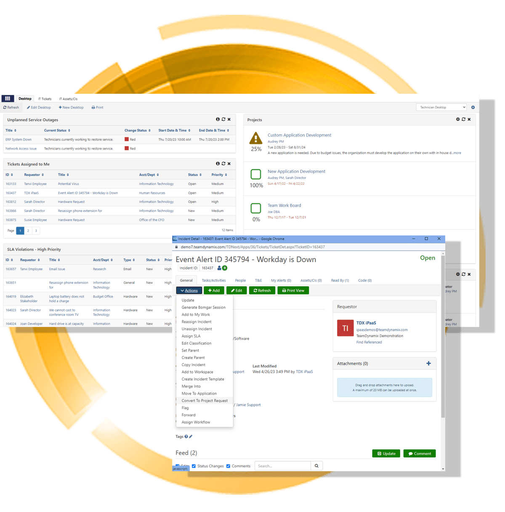Viewport: 505px width, 512px height.
Task: Close the Tickets Assigned to Me panel
Action: pyautogui.click(x=229, y=164)
